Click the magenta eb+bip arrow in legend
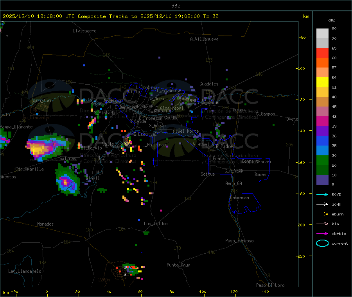Screen dimensions: 352x297 (x=322, y=233)
